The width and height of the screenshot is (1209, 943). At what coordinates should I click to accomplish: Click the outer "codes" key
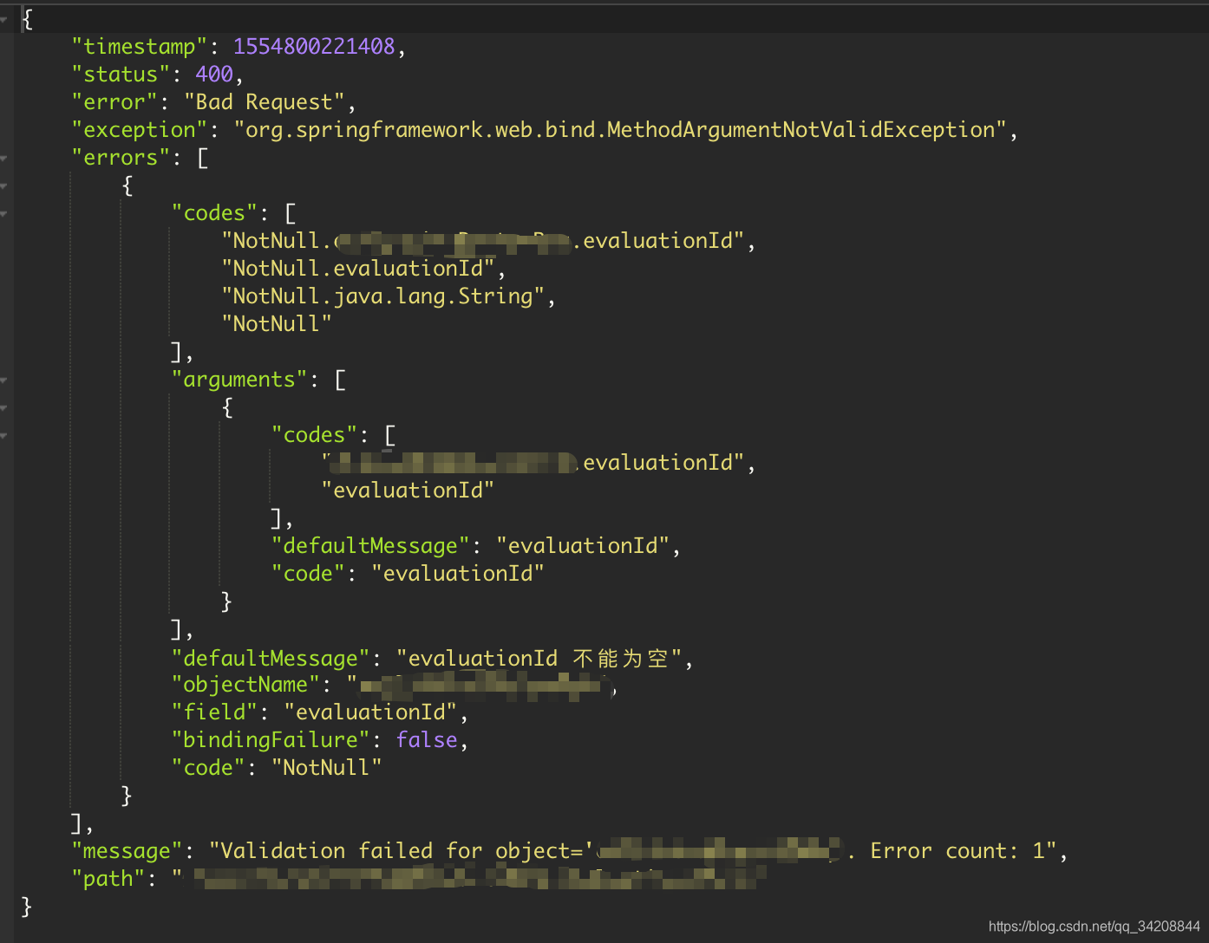pos(214,213)
